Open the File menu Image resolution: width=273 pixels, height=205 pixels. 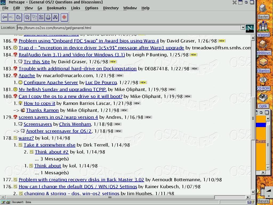pos(5,8)
